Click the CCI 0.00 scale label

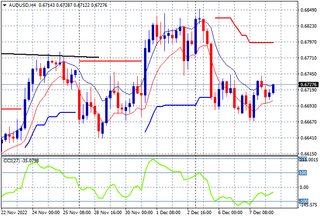coord(304,187)
